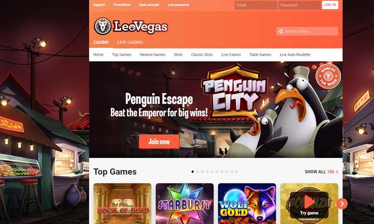Click the search magnifier icon
The height and width of the screenshot is (224, 374).
281,31
